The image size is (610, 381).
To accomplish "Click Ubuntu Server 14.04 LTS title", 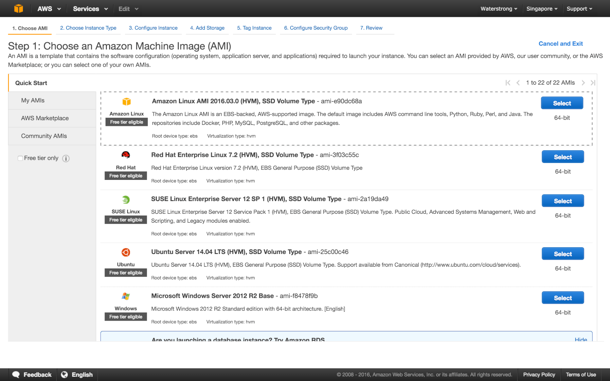I will [226, 252].
